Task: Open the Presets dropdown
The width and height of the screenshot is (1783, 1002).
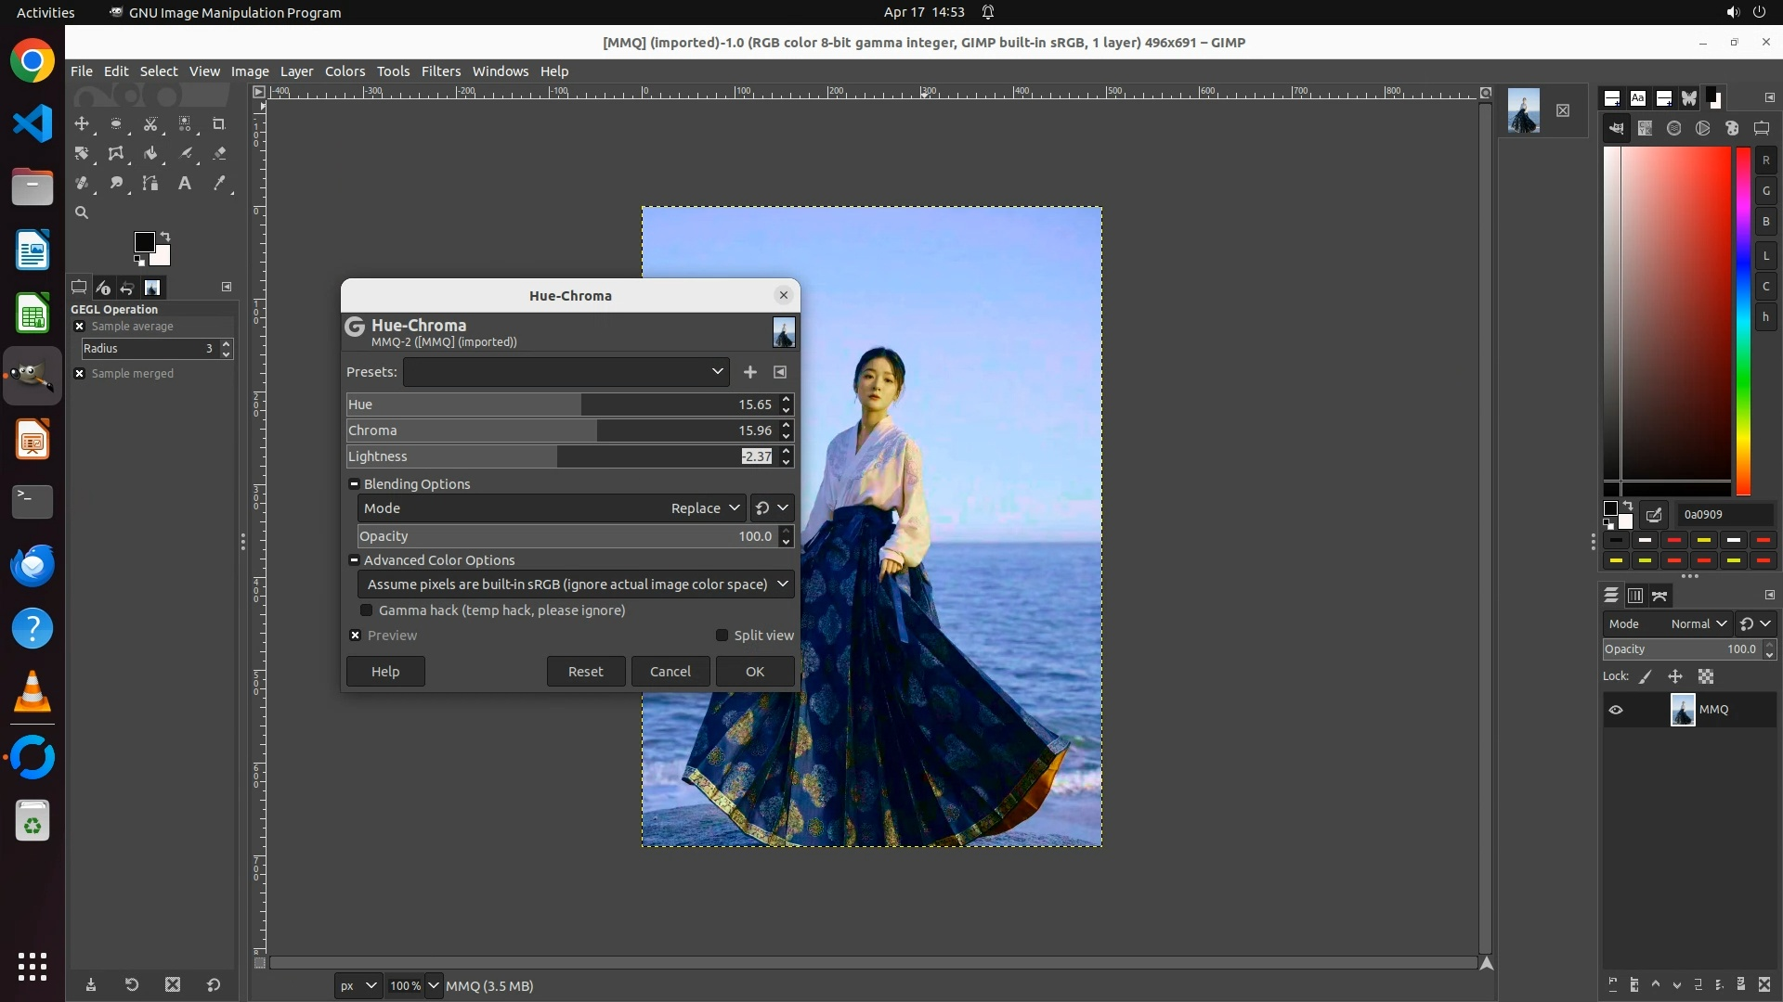Action: (x=566, y=372)
